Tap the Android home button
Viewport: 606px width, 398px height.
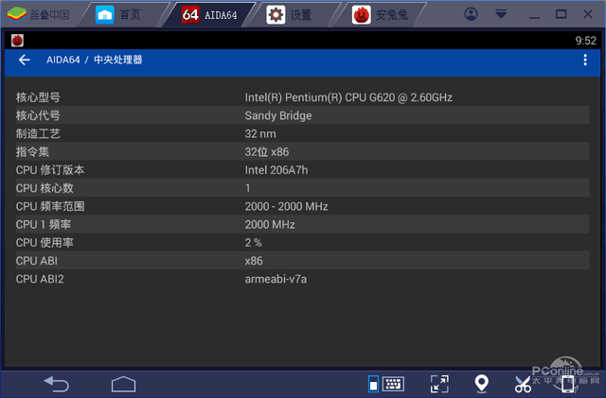tap(124, 384)
